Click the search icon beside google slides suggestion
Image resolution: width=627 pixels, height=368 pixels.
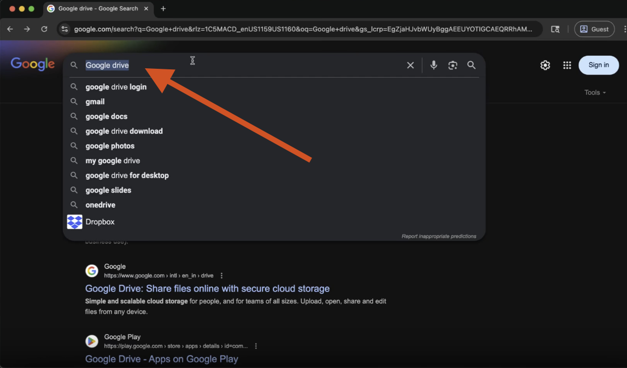pyautogui.click(x=74, y=190)
